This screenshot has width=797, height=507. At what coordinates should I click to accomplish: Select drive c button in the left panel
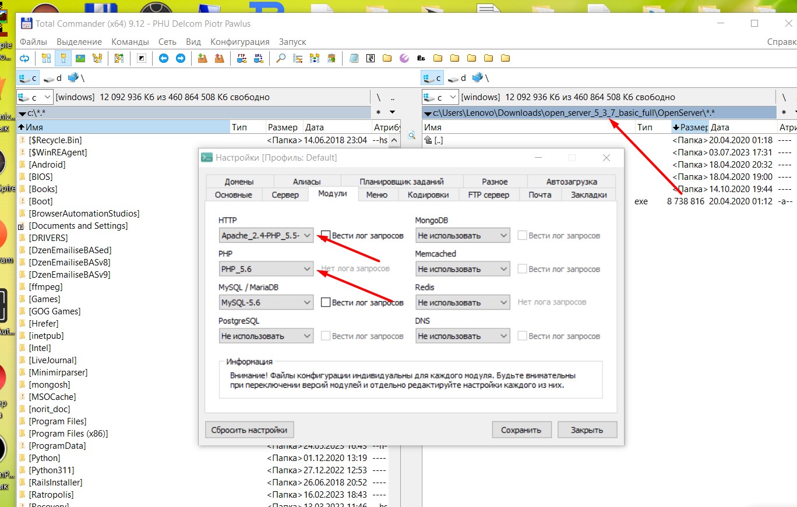(28, 77)
